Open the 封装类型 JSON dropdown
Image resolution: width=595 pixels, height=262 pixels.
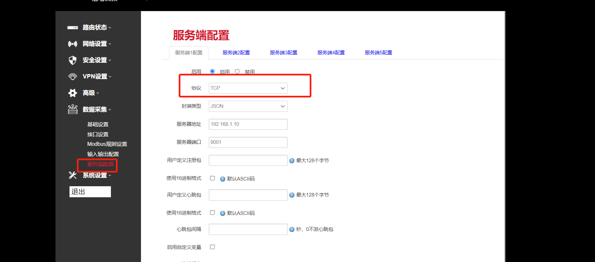[248, 106]
